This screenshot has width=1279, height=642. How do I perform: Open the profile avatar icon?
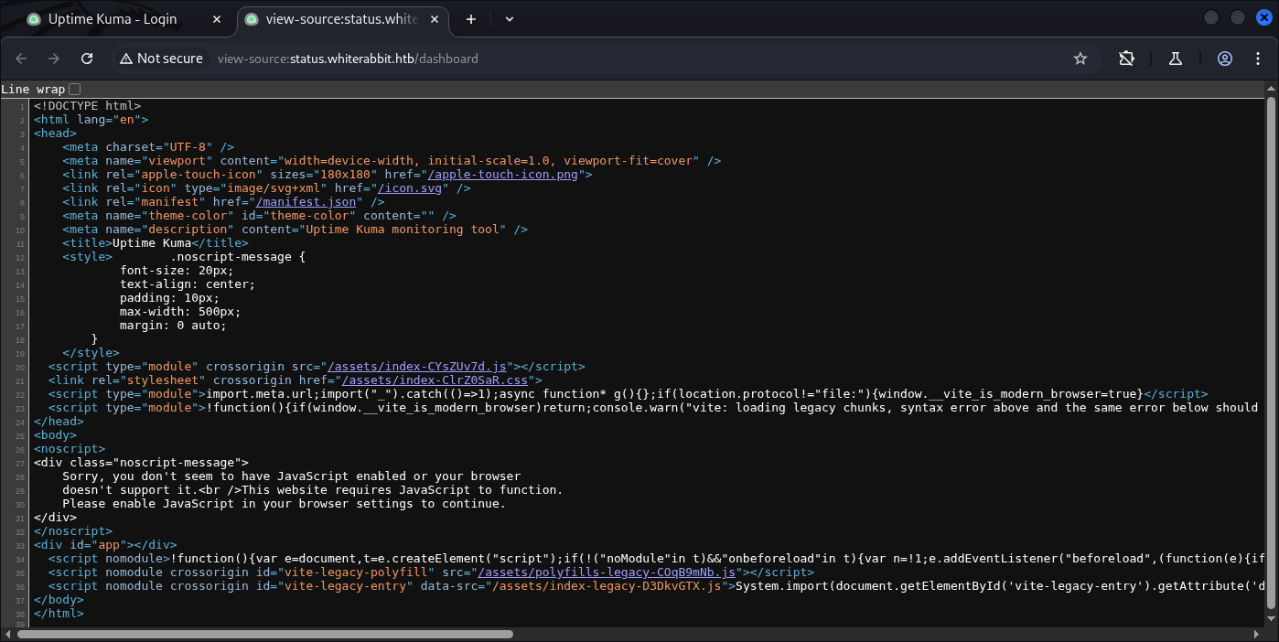point(1225,59)
